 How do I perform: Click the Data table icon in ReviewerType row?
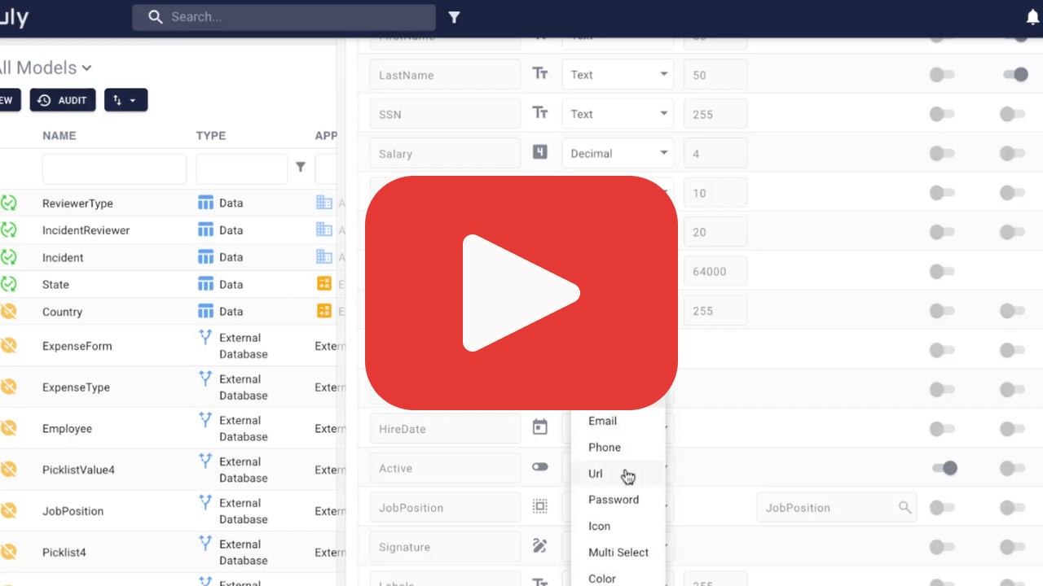[x=206, y=203]
